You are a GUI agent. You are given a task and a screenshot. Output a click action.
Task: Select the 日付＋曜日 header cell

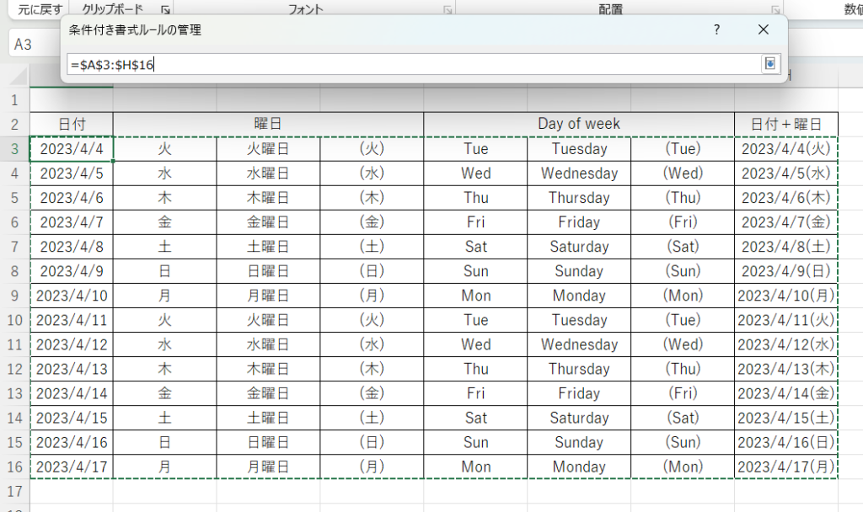point(785,124)
